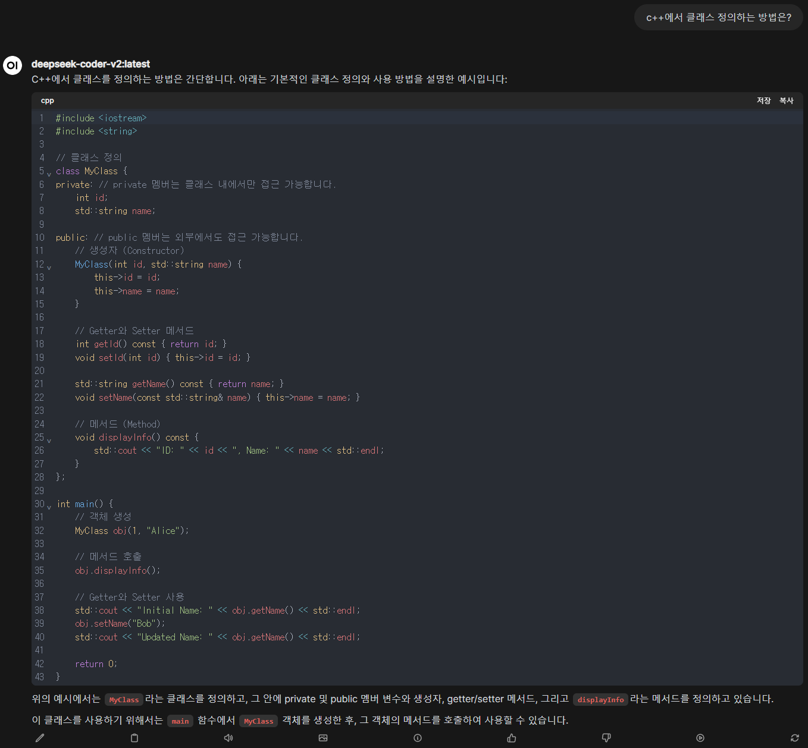Click the 저장 button in the code block header
The width and height of the screenshot is (808, 748).
[x=764, y=100]
